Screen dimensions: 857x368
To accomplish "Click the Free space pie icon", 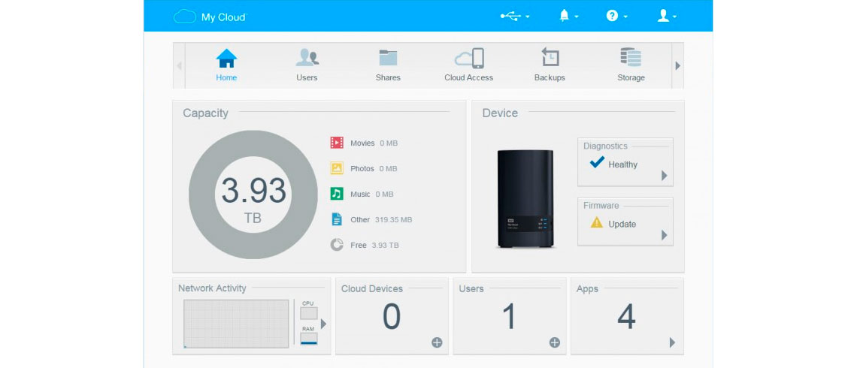I will pos(337,245).
